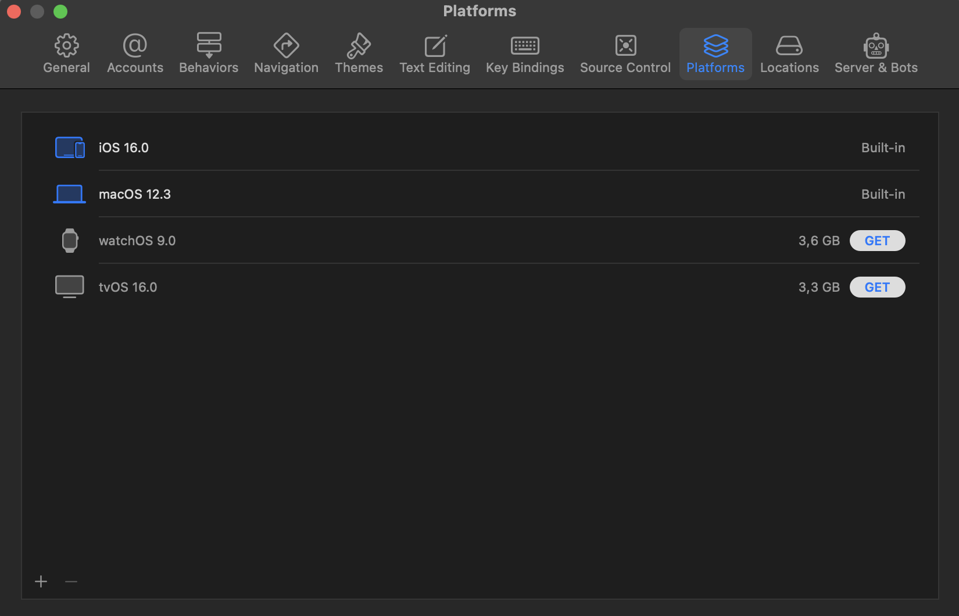Switch to the Behaviors tab label
This screenshot has width=959, height=616.
tap(209, 67)
